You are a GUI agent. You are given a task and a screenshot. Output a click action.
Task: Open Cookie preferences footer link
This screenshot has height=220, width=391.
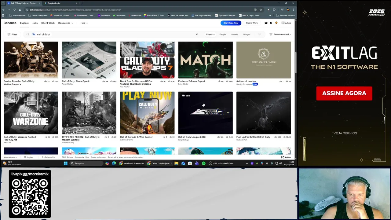pyautogui.click(x=98, y=157)
